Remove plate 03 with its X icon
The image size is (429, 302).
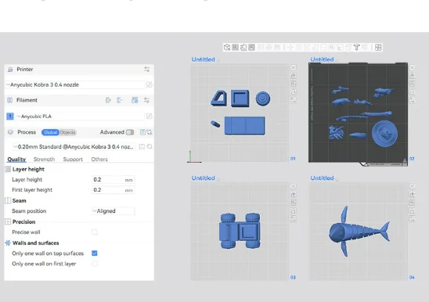point(294,186)
